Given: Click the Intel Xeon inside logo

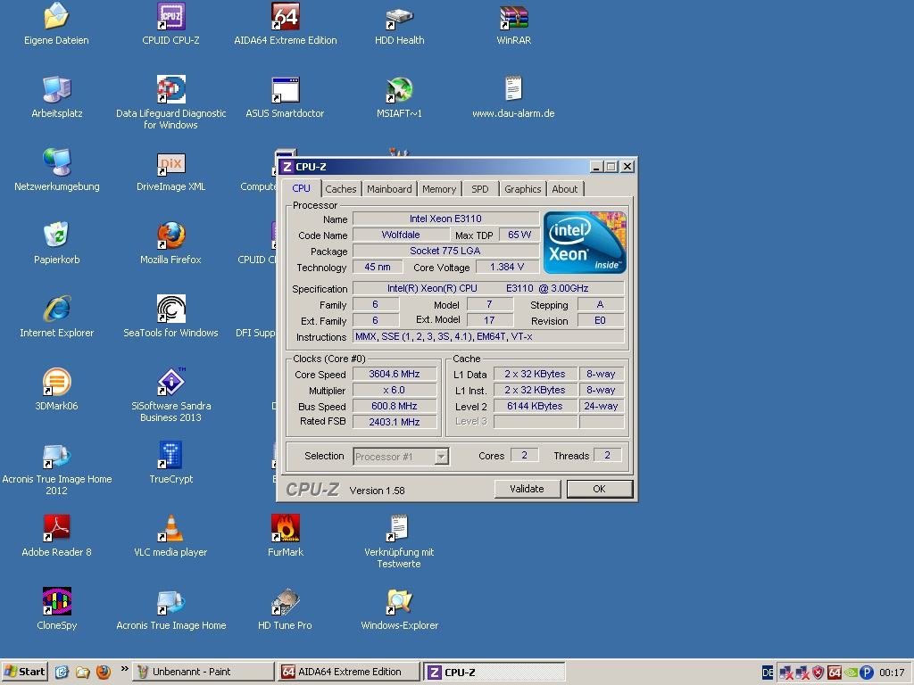Looking at the screenshot, I should [x=585, y=243].
